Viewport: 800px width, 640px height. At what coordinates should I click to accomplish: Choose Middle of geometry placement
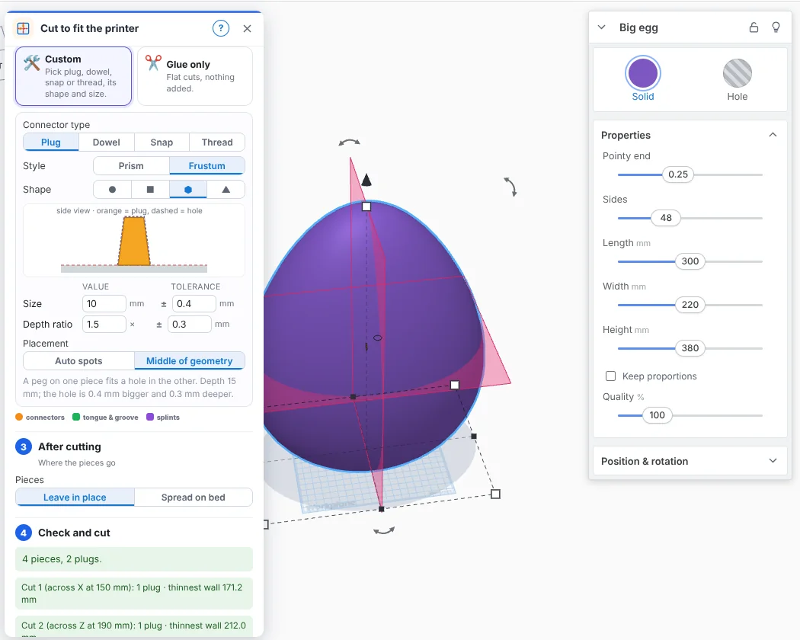tap(189, 361)
